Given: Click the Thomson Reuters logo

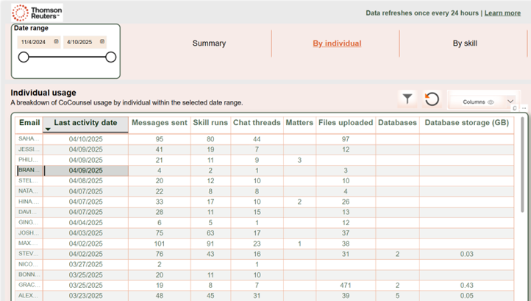Looking at the screenshot, I should (x=37, y=13).
